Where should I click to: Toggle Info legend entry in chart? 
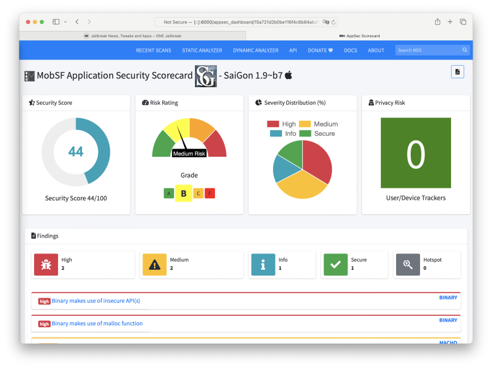(283, 133)
